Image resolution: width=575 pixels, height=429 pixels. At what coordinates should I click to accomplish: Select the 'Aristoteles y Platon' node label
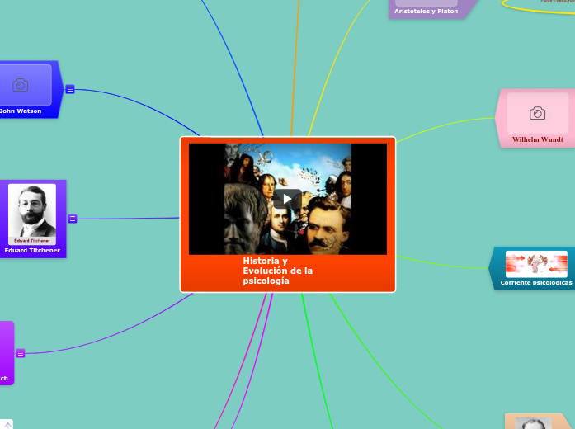click(x=426, y=11)
